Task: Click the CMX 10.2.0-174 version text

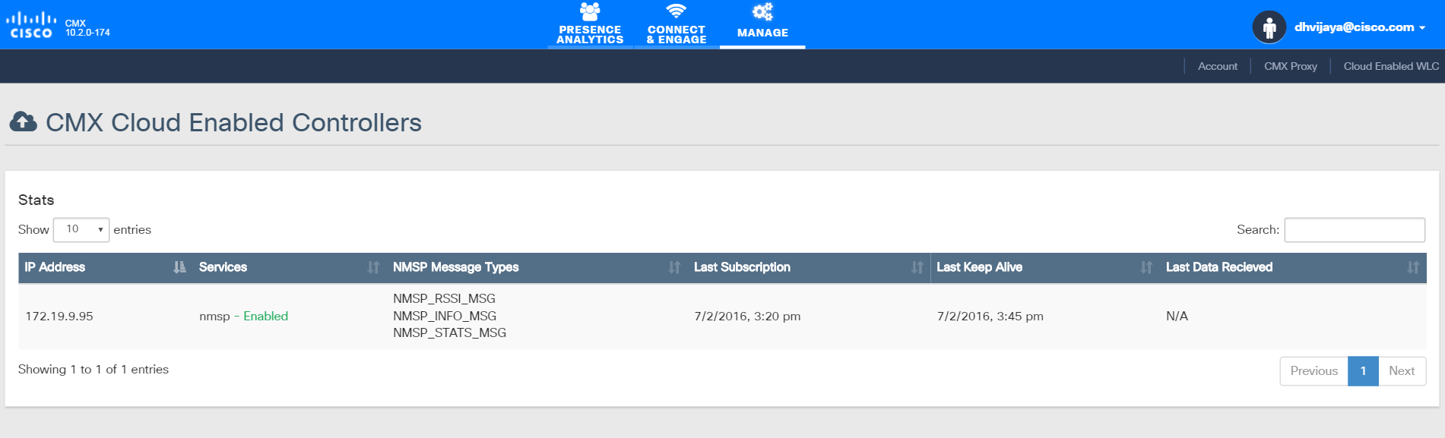Action: click(x=87, y=28)
